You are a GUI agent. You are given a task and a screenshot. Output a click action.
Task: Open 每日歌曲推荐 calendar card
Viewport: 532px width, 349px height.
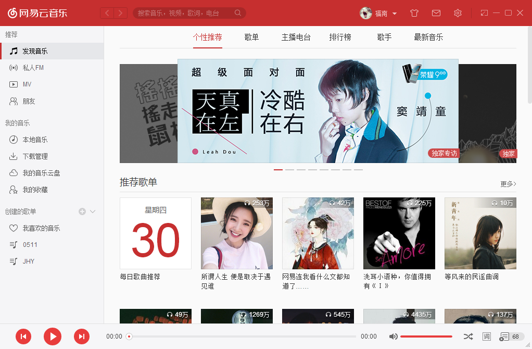[x=156, y=233]
